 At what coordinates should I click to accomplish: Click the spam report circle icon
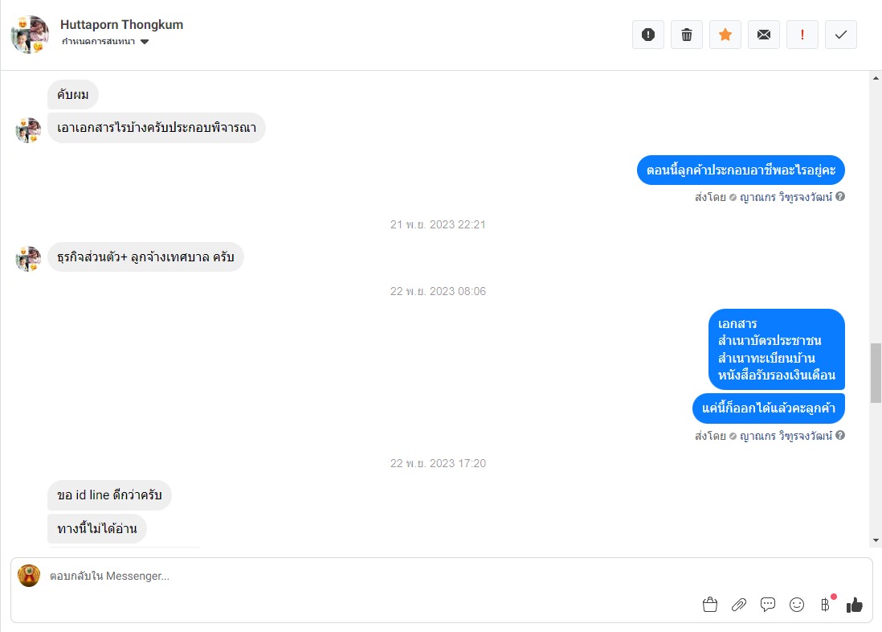click(x=648, y=35)
